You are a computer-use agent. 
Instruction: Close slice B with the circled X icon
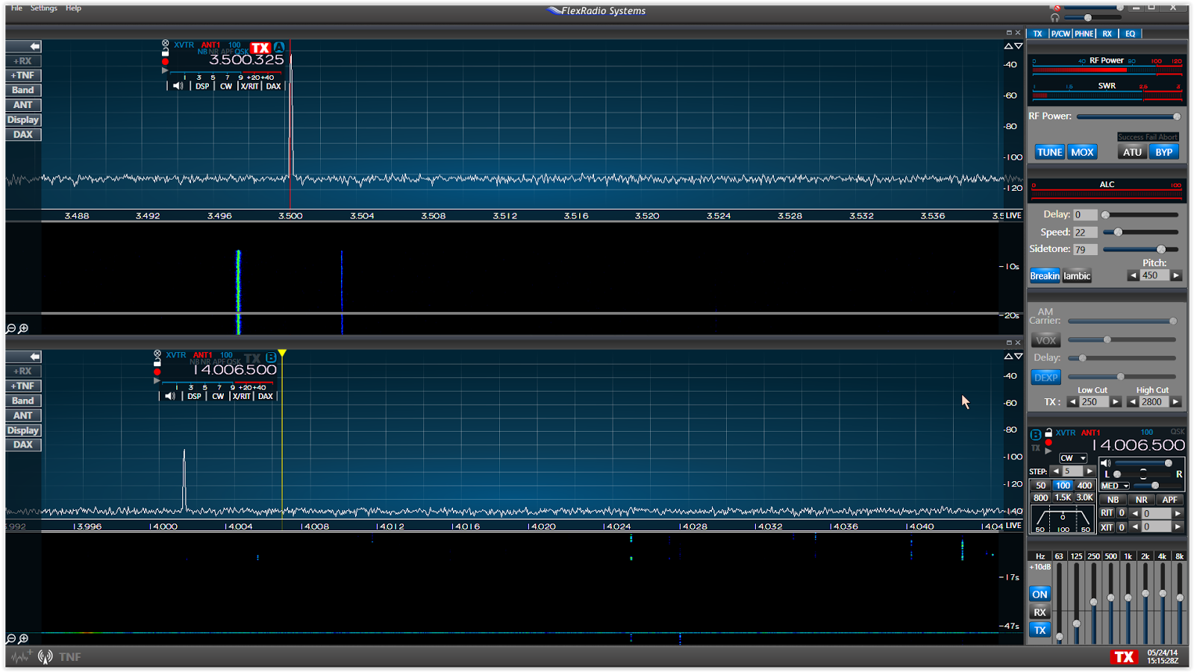(x=157, y=354)
